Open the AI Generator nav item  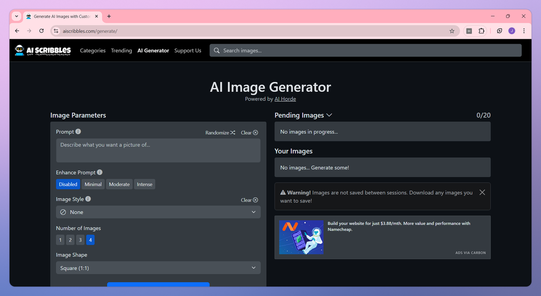[x=153, y=50]
